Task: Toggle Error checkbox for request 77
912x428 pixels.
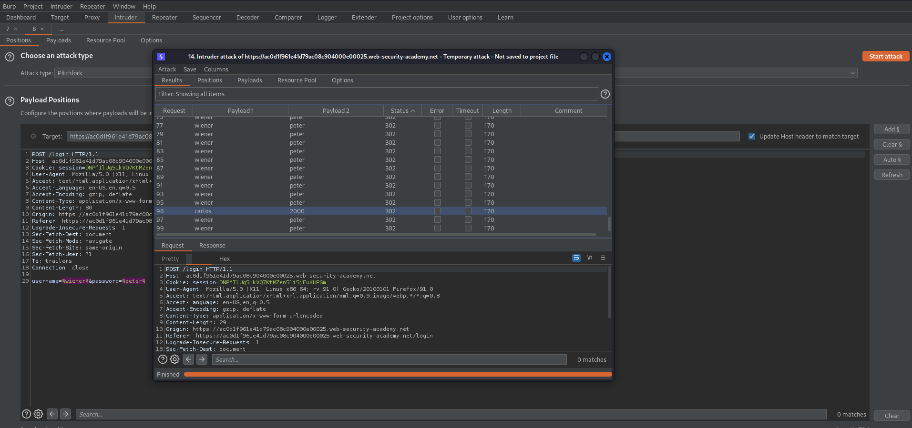Action: (438, 125)
